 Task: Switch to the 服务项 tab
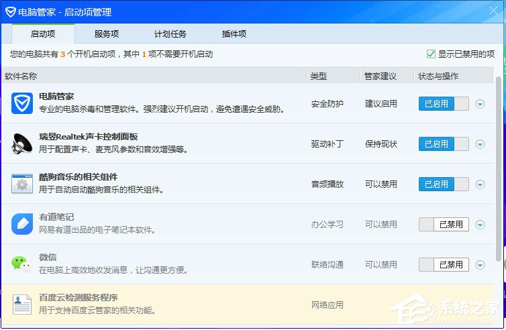[x=107, y=34]
